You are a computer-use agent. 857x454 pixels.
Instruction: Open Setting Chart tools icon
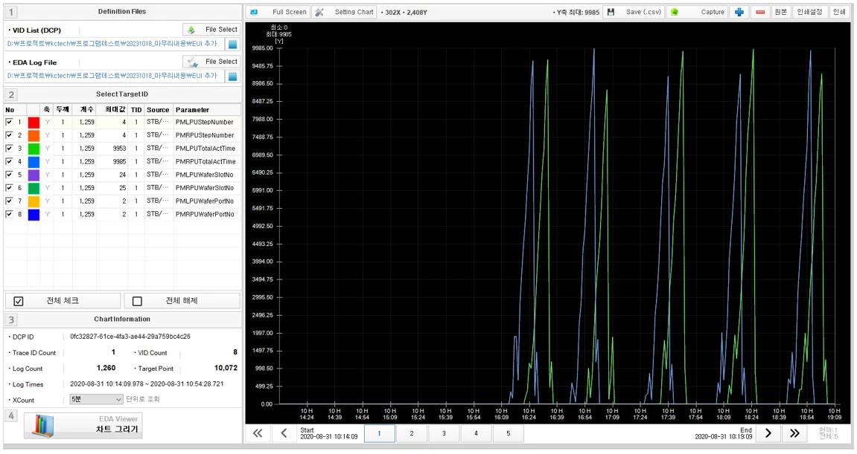pyautogui.click(x=319, y=12)
